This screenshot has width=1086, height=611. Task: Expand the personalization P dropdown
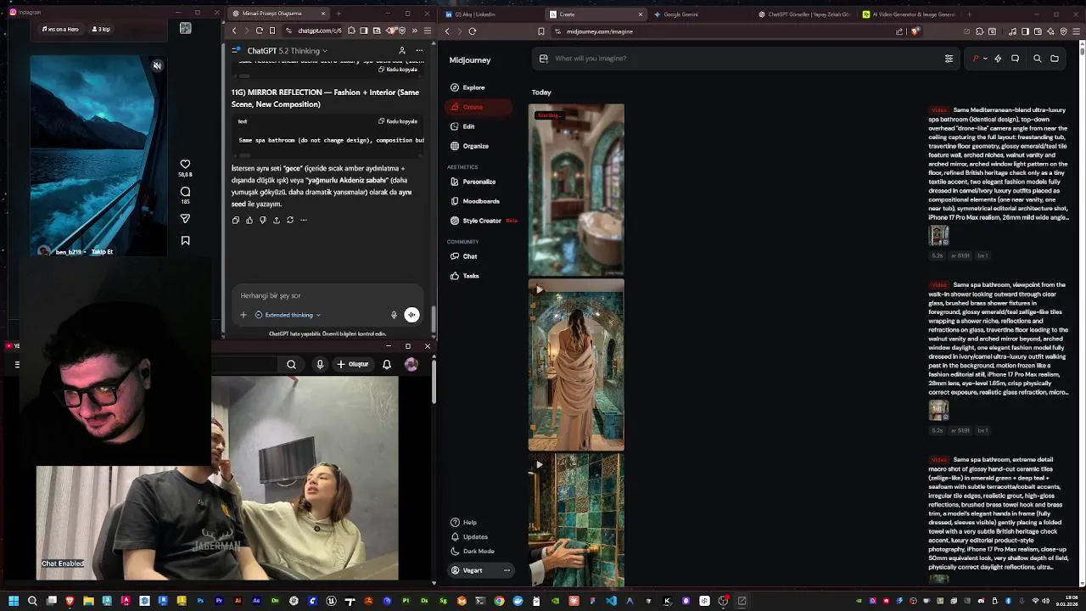[x=979, y=59]
